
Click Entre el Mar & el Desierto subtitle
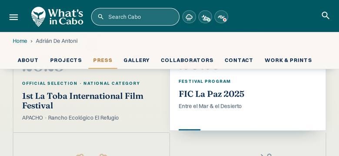tap(210, 106)
